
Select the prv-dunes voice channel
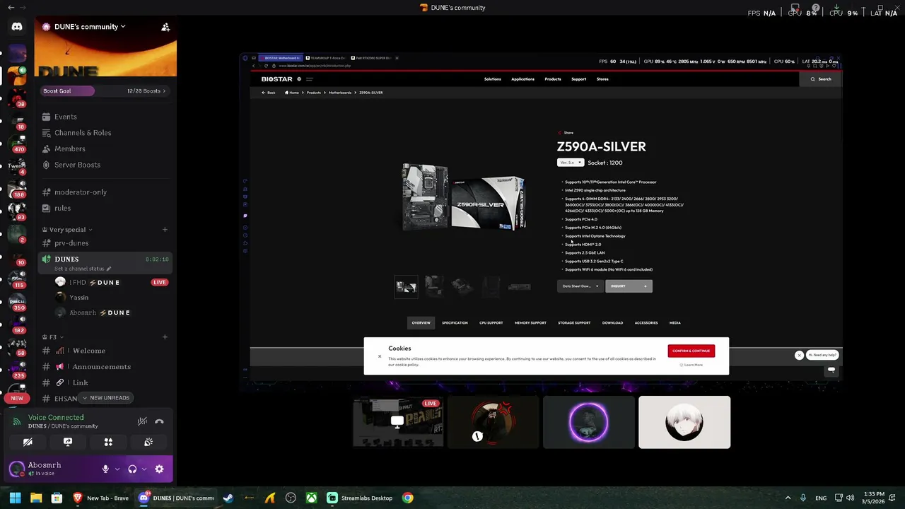coord(105,243)
